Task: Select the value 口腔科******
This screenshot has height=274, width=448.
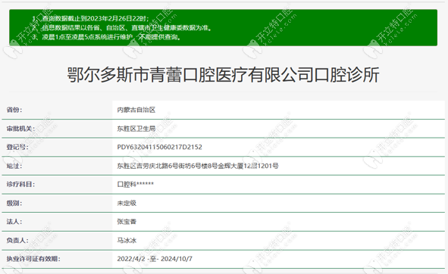Action: click(x=136, y=185)
